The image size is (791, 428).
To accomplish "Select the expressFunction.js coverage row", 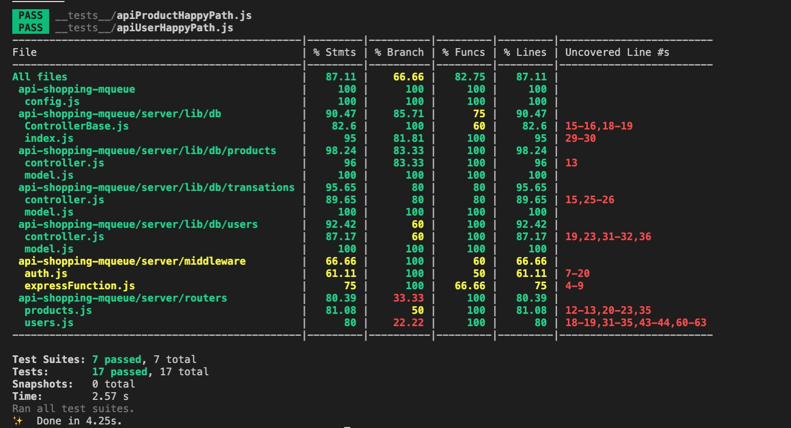I will point(80,285).
